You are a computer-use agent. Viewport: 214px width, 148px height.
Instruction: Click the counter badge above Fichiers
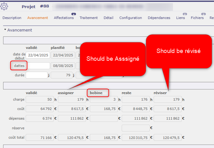point(203,14)
